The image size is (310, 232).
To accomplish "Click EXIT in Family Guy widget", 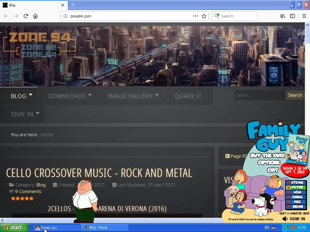I will point(273,170).
